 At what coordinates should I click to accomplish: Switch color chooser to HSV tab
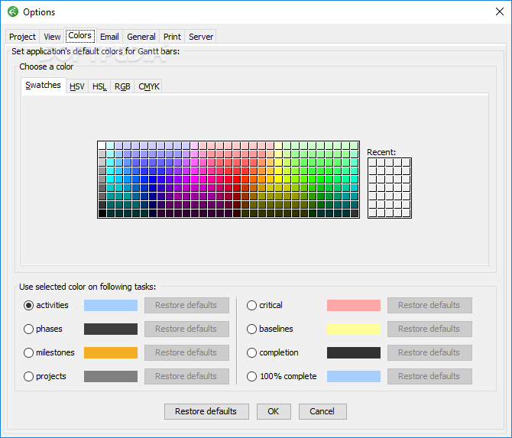pos(77,86)
